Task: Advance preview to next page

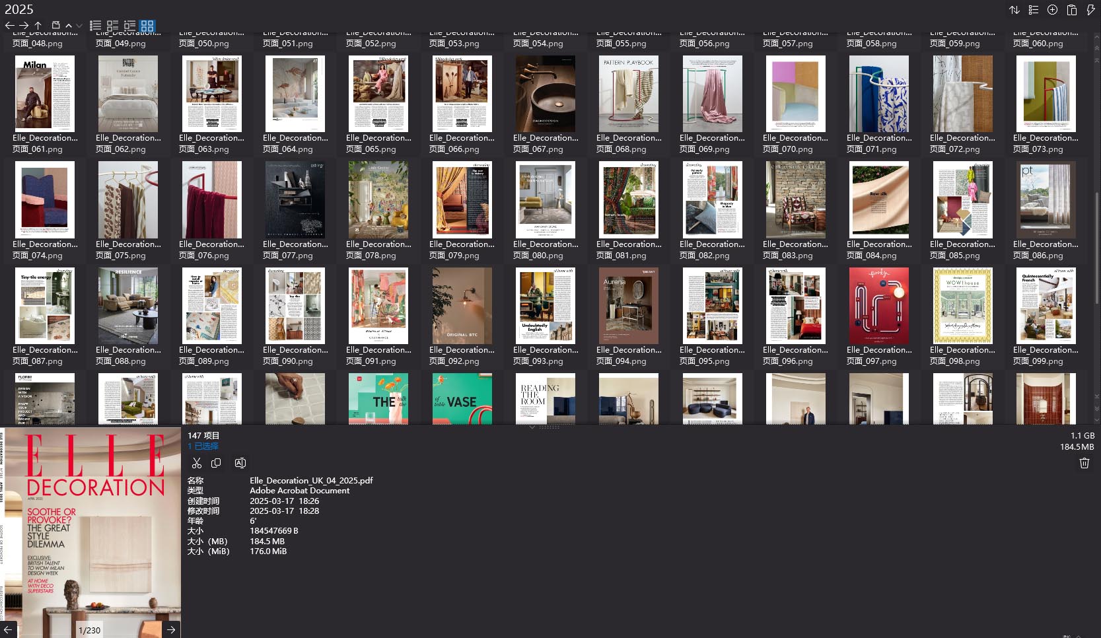Action: pos(171,629)
